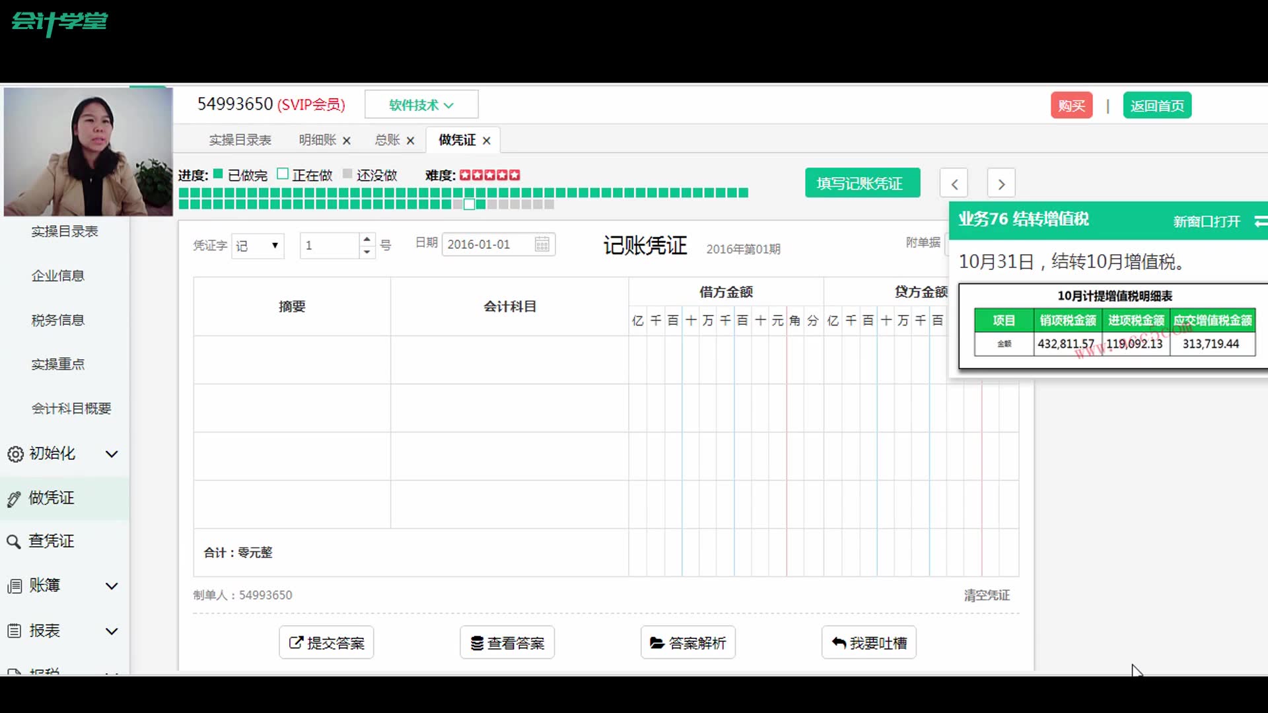
Task: Close the 明细账 tab
Action: [346, 141]
